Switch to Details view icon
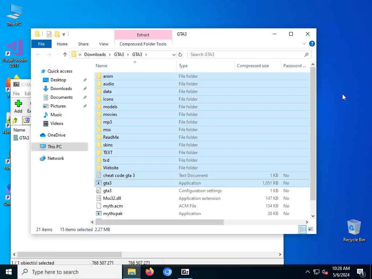The height and width of the screenshot is (279, 372). point(303,230)
